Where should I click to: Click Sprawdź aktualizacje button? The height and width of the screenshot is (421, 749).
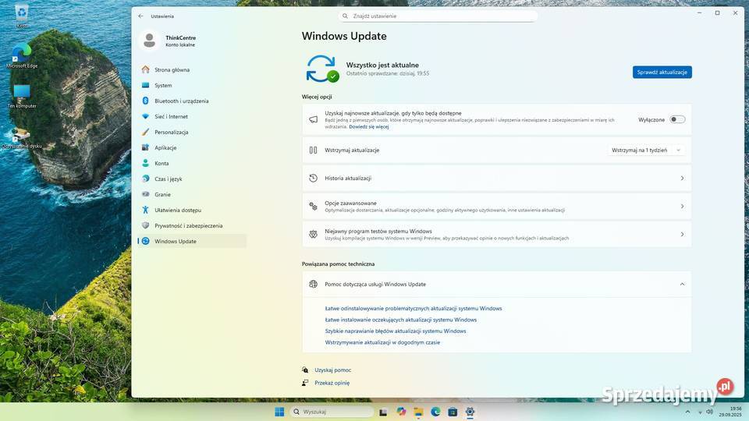(x=662, y=72)
